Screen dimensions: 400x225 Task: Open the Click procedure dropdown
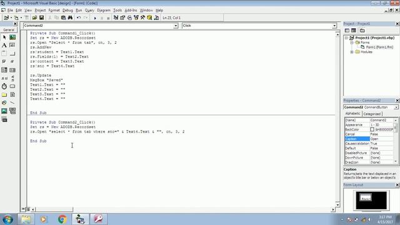tap(334, 26)
